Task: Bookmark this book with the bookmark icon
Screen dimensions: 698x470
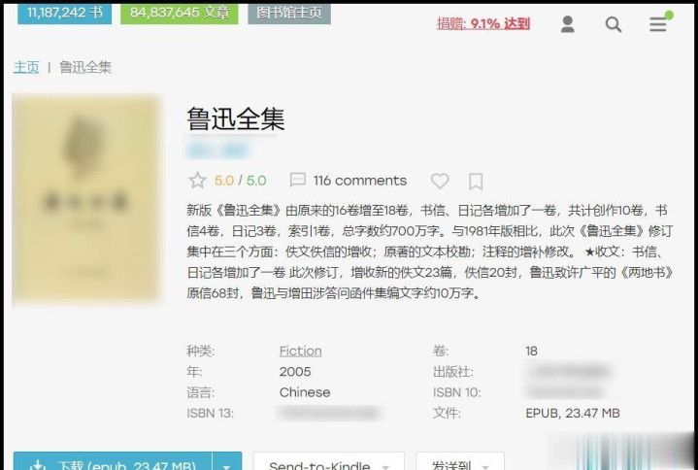Action: [x=476, y=182]
